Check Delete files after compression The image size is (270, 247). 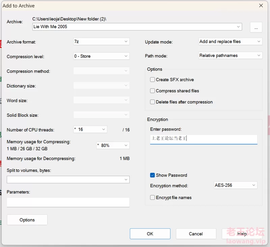pyautogui.click(x=153, y=102)
